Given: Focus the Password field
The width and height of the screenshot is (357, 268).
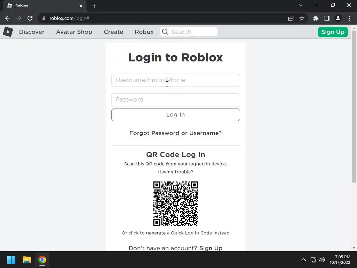Looking at the screenshot, I should (176, 99).
